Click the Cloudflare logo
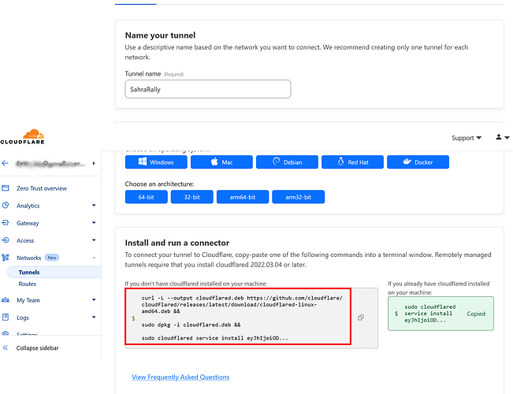Screen dimensions: 513x394 point(32,138)
